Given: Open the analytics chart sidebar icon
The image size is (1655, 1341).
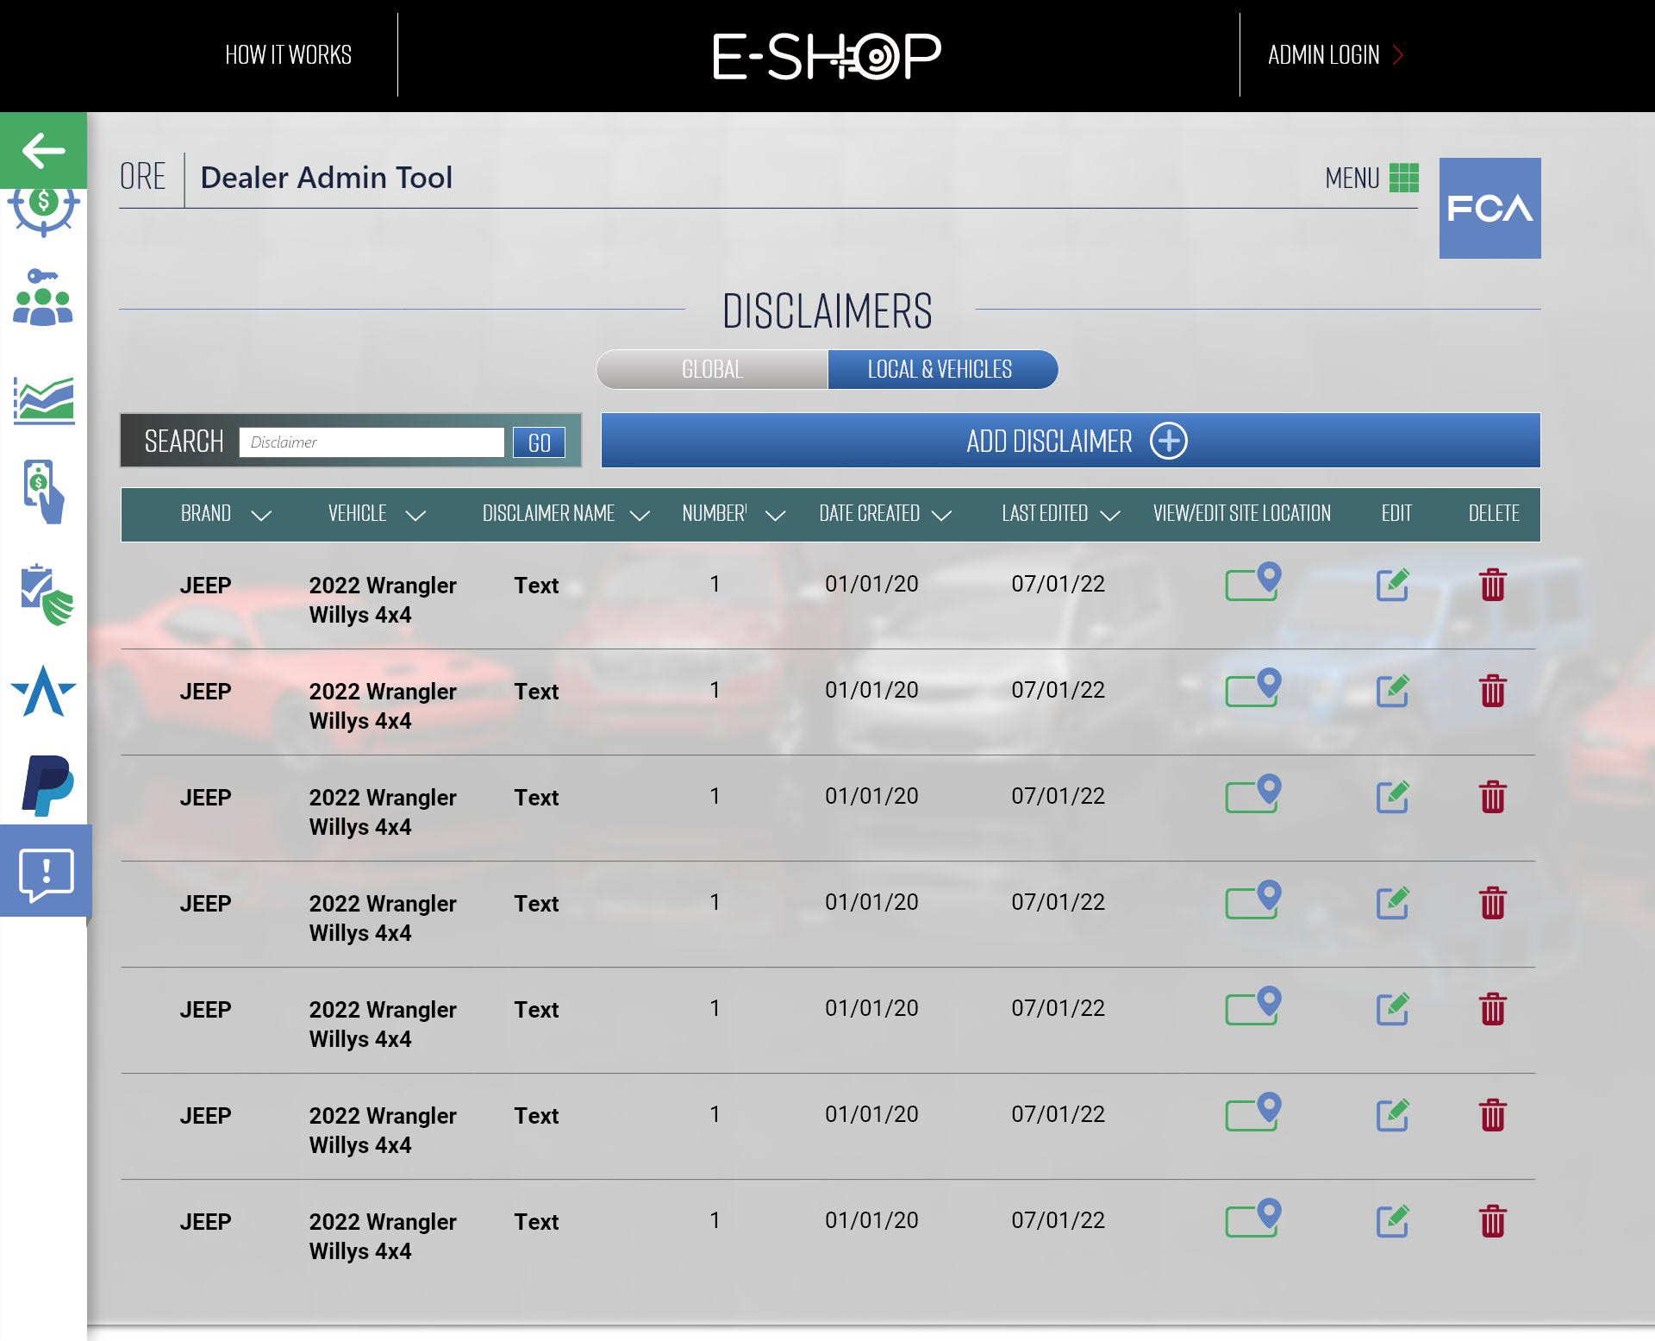Looking at the screenshot, I should pyautogui.click(x=44, y=400).
